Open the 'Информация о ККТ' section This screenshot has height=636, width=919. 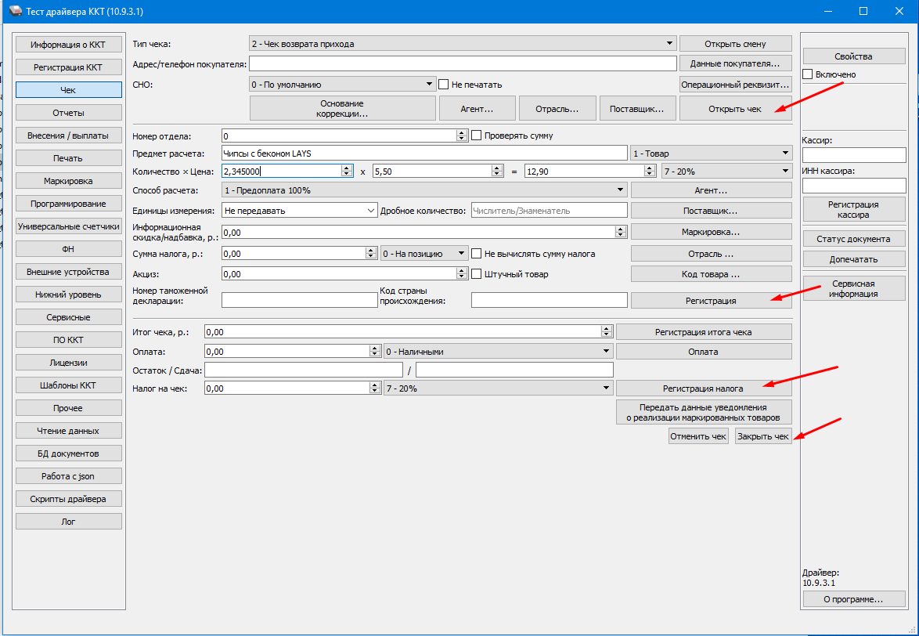click(x=69, y=45)
